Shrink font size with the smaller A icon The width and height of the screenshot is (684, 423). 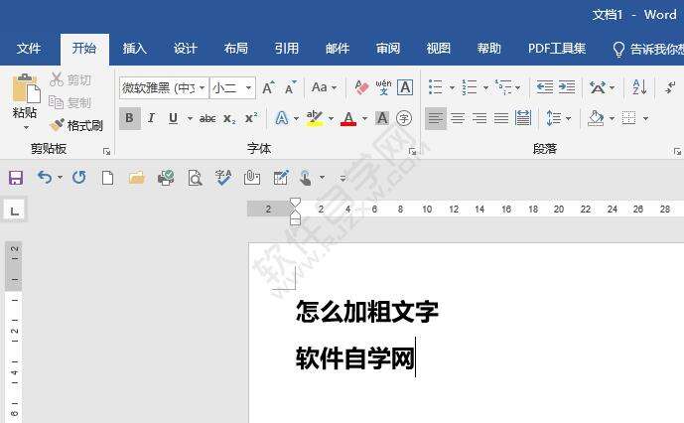[x=290, y=87]
